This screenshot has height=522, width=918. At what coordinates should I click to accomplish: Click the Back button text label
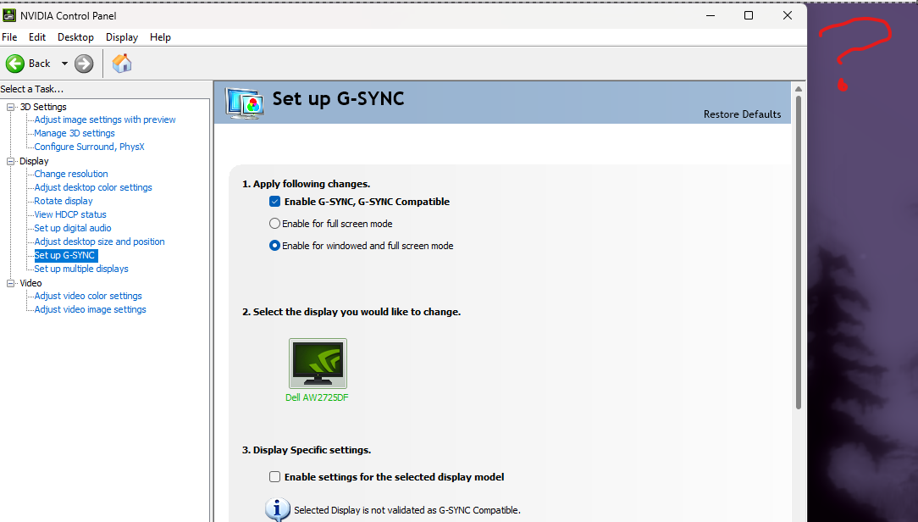(39, 64)
